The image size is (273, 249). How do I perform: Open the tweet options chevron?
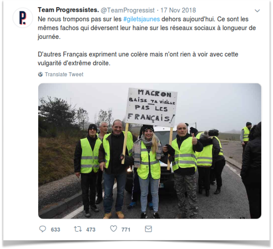click(257, 11)
